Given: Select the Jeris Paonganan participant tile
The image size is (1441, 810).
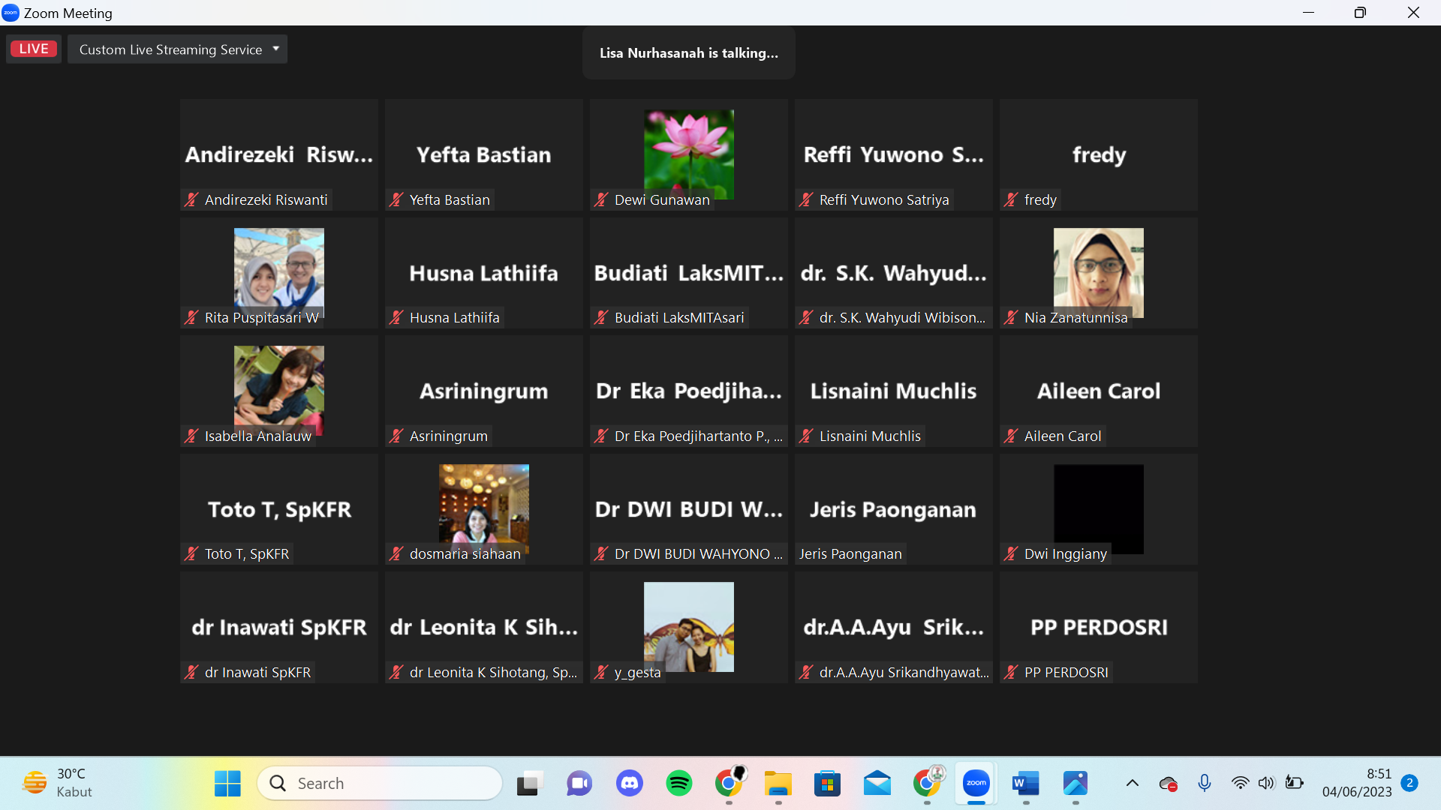Looking at the screenshot, I should [x=893, y=509].
